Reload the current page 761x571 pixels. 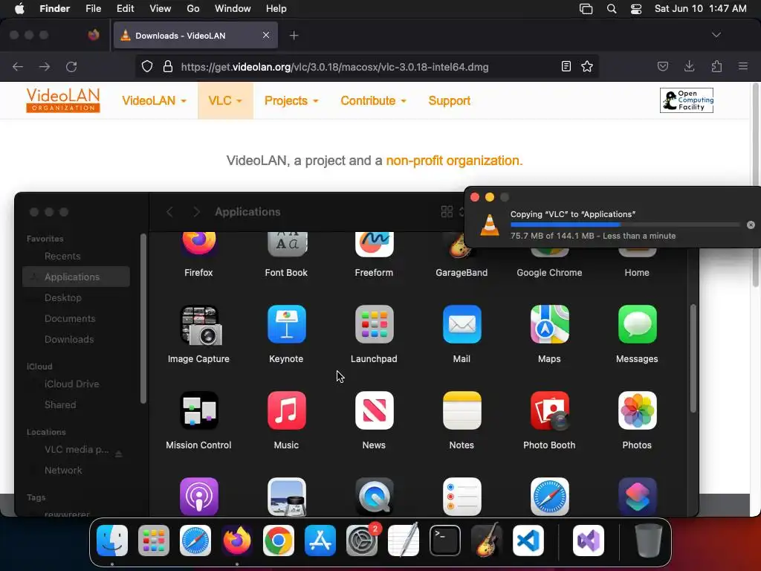coord(71,66)
